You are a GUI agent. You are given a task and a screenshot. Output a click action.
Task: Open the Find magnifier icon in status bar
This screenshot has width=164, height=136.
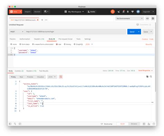(x=15, y=124)
